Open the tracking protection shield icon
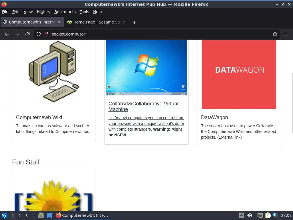This screenshot has width=293, height=220. tap(39, 34)
